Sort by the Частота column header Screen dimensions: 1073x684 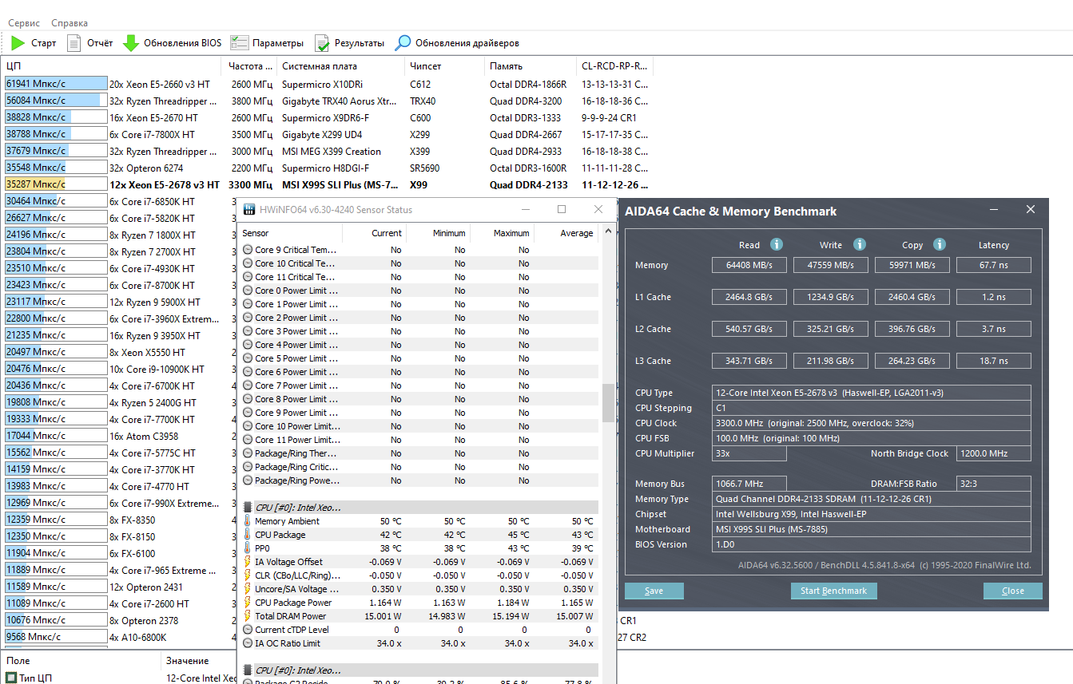click(x=250, y=66)
